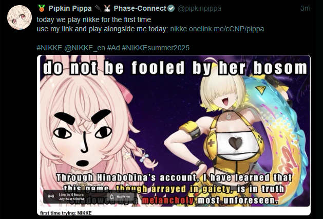The image size is (323, 219).
Task: Visit the @NIKKE_en mention
Action: (x=85, y=48)
